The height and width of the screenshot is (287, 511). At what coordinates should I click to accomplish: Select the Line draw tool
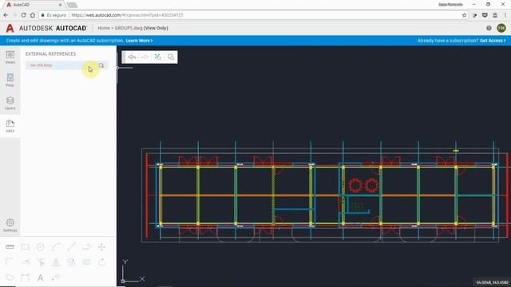click(x=71, y=247)
